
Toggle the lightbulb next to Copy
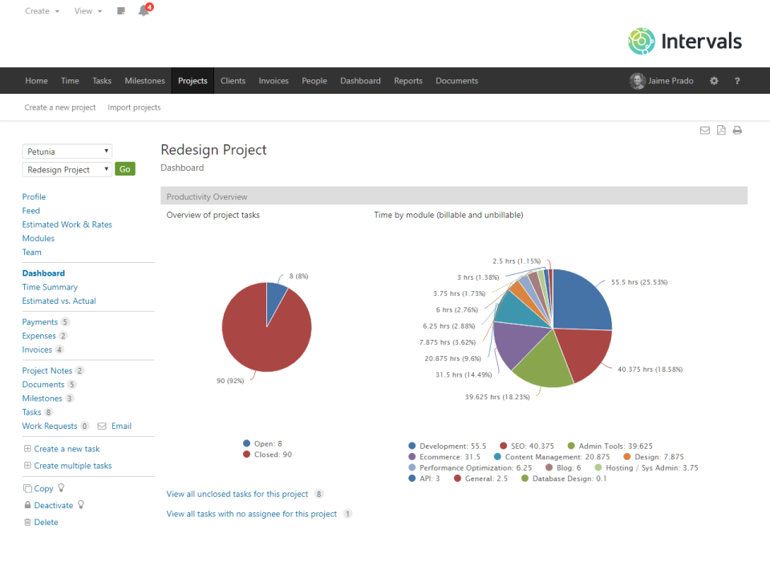(61, 488)
